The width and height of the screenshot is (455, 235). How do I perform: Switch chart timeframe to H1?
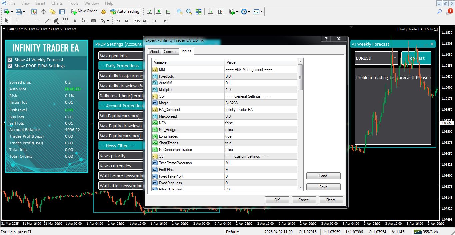(155, 20)
